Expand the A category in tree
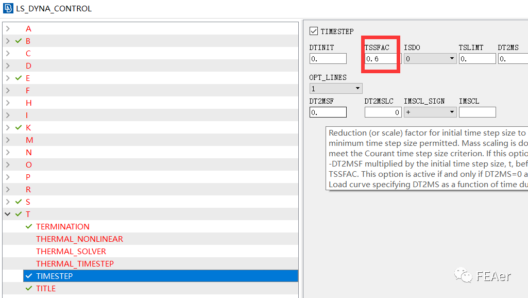This screenshot has height=298, width=528. (8, 29)
